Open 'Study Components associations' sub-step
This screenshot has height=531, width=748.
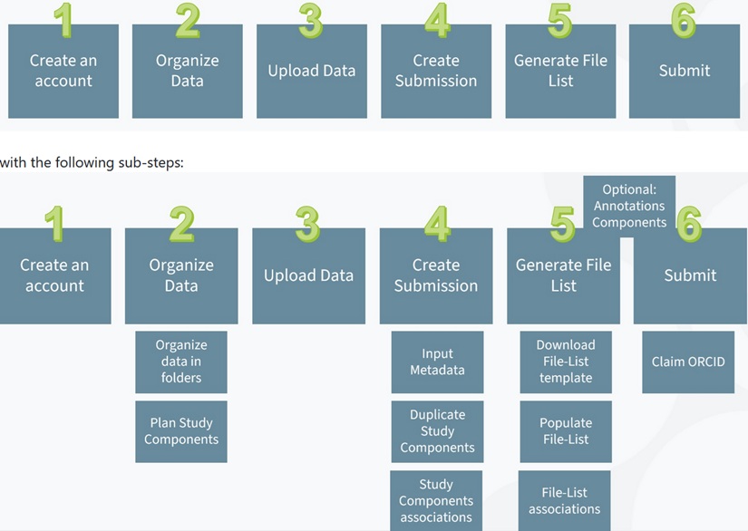click(436, 500)
